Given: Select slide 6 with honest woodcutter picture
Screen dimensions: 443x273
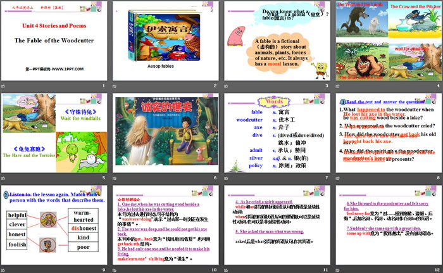Looking at the screenshot, I should (x=166, y=133).
